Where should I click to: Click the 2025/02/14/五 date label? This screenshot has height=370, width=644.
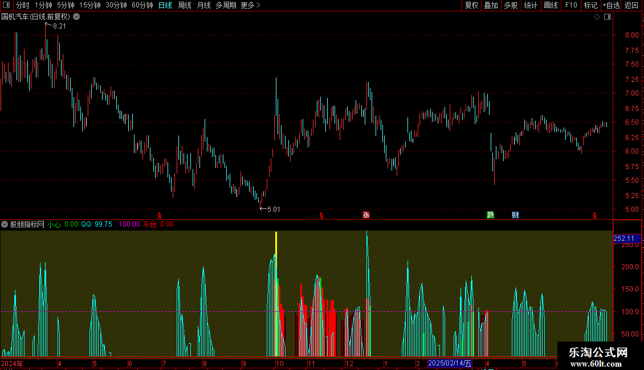click(x=450, y=363)
